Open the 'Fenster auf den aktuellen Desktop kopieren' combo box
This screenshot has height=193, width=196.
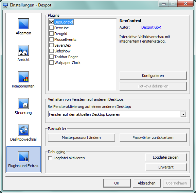[117, 114]
